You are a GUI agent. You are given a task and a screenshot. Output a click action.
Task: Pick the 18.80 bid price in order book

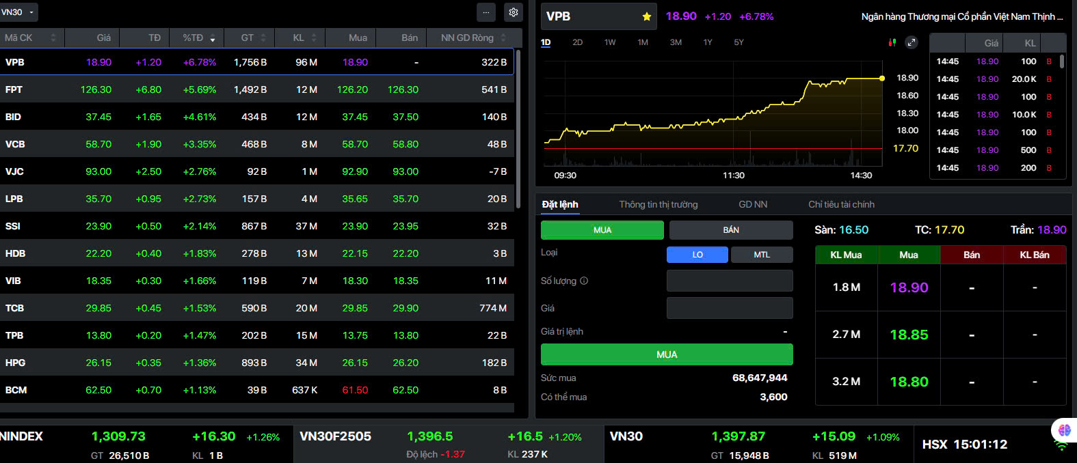tap(909, 382)
